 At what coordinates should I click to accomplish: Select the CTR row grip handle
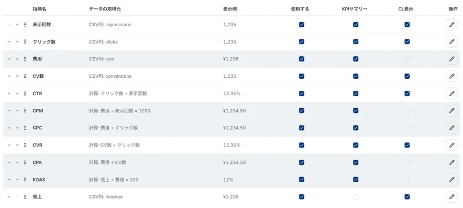click(25, 93)
